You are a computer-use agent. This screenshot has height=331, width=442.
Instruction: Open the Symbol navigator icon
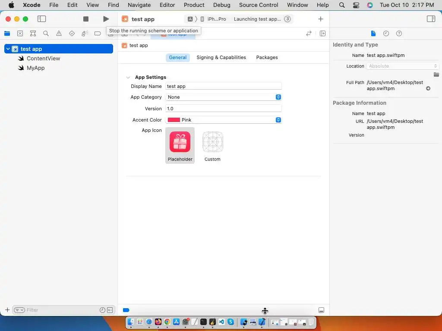click(x=33, y=34)
